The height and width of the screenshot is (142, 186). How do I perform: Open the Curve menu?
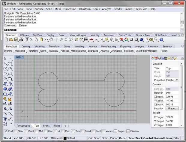(x=29, y=9)
